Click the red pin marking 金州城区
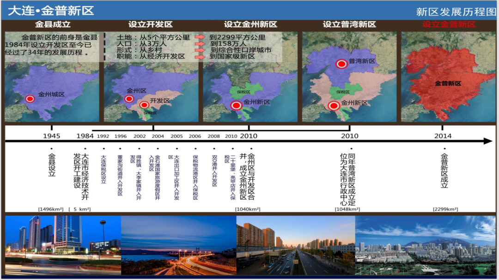The width and height of the screenshot is (499, 280). click(x=30, y=99)
